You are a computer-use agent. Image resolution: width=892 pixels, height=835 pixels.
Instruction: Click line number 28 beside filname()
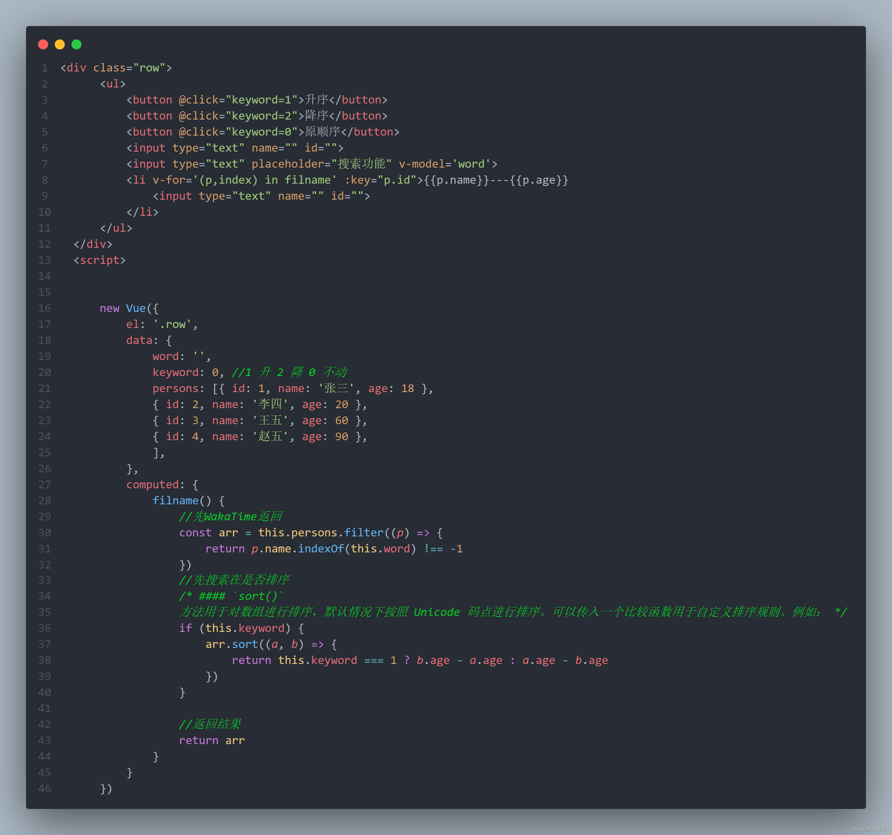click(44, 501)
